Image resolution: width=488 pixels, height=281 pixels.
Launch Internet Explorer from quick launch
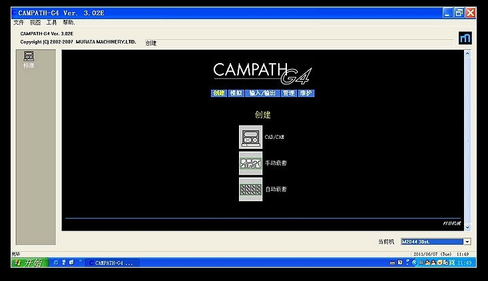coord(56,262)
